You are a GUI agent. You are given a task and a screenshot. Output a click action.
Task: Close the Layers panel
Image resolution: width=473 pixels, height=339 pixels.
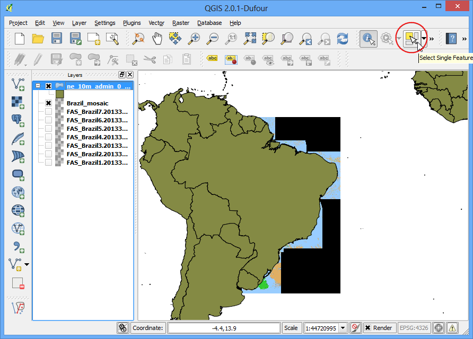point(130,75)
